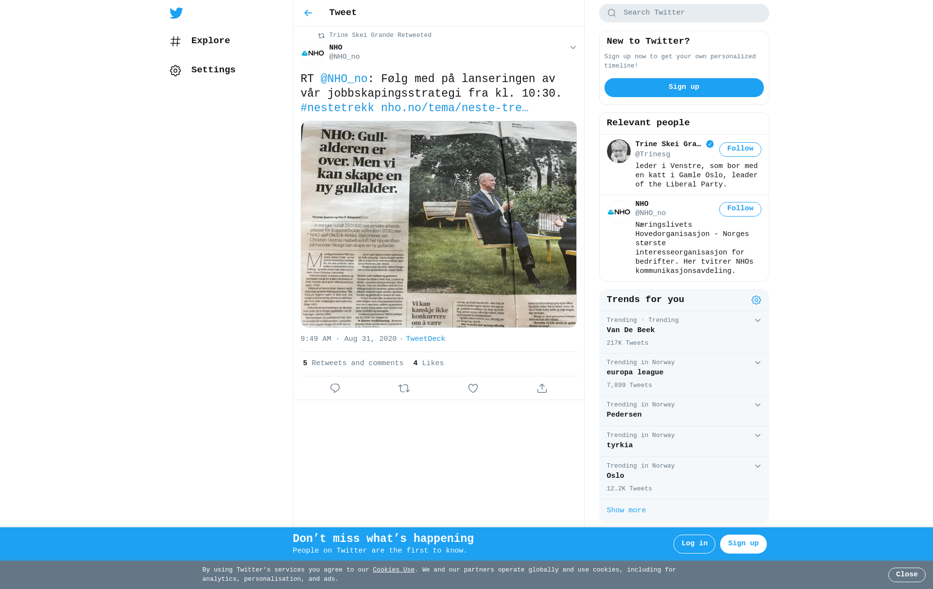Viewport: 933px width, 589px height.
Task: Click the reply speech bubble icon
Action: click(x=335, y=388)
